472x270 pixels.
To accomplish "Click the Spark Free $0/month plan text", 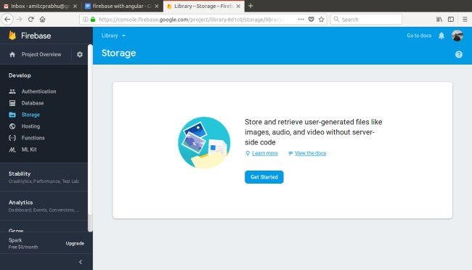I will [x=23, y=244].
